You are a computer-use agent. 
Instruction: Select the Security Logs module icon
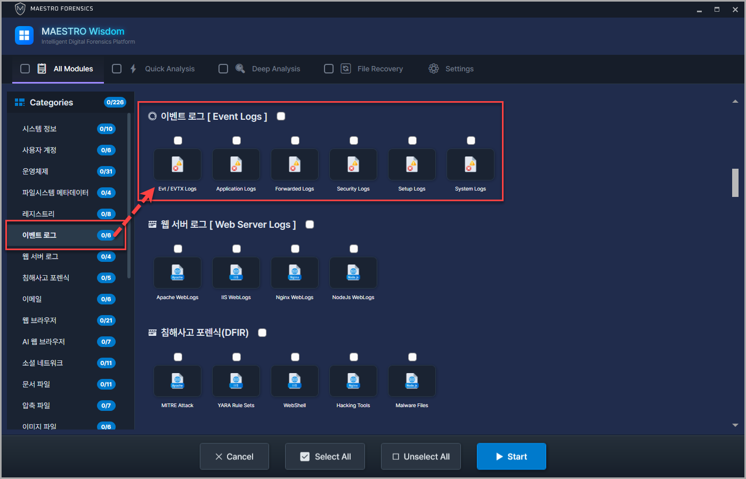[x=353, y=165]
